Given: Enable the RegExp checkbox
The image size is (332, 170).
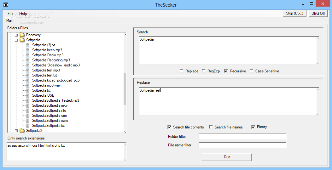Looking at the screenshot, I should [204, 71].
